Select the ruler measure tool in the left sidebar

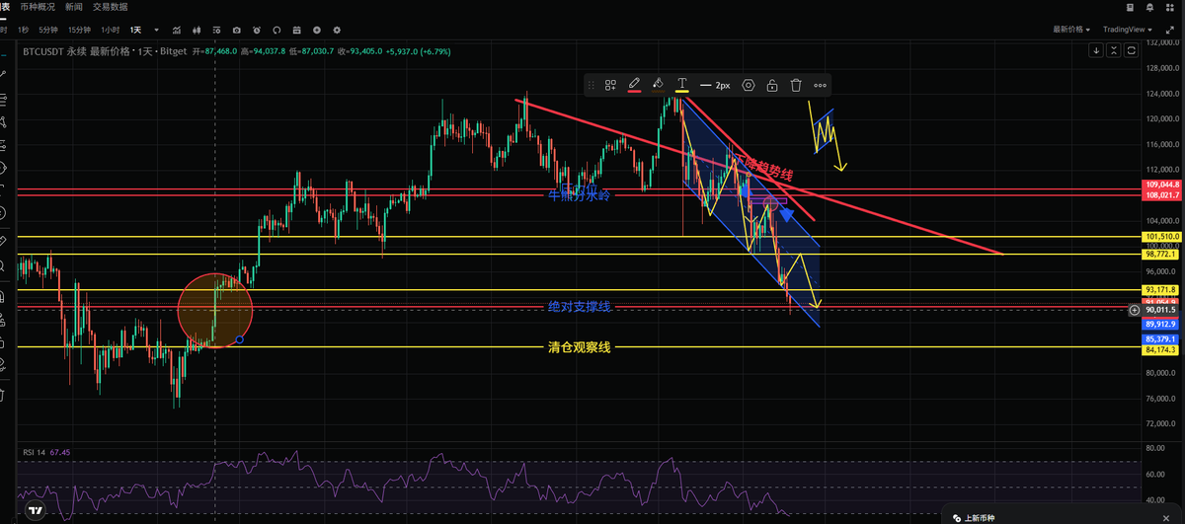(3, 240)
